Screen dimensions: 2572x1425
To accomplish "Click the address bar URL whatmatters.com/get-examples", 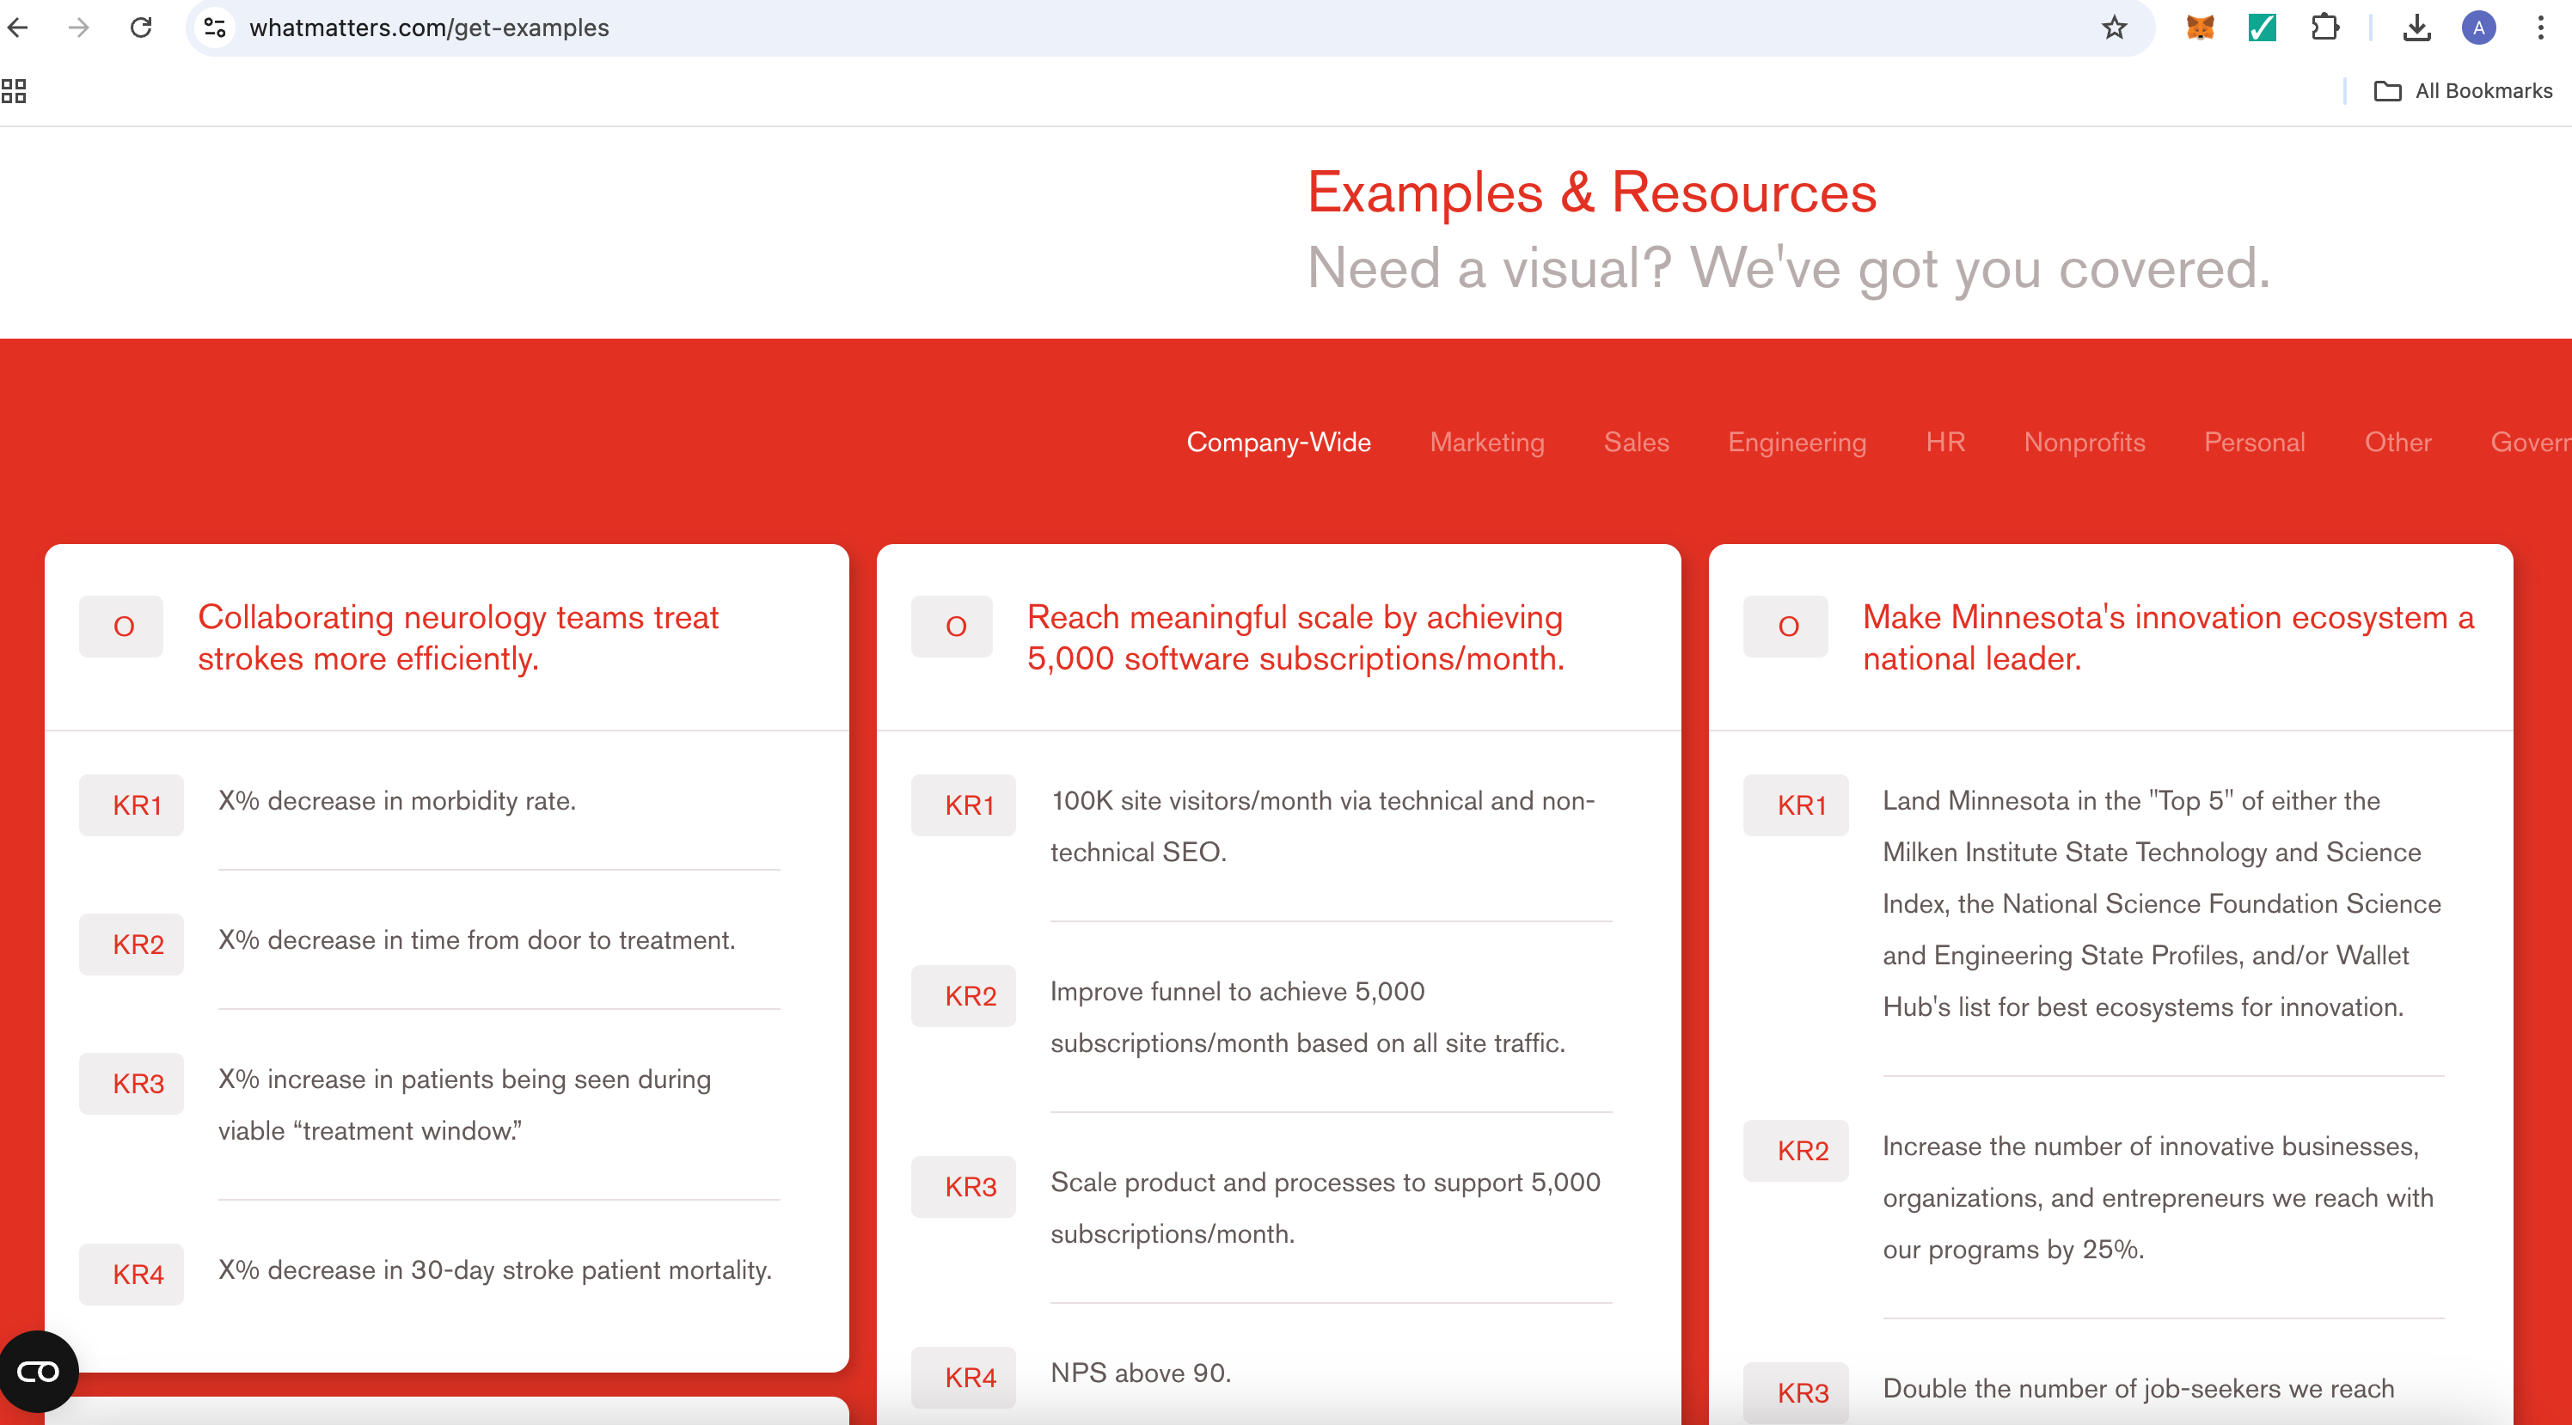I will (x=428, y=27).
